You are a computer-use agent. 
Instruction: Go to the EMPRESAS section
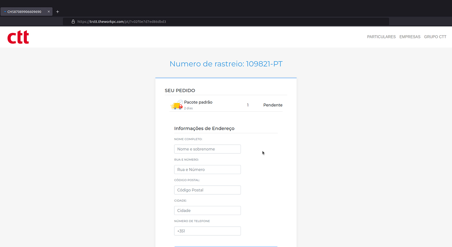tap(410, 37)
